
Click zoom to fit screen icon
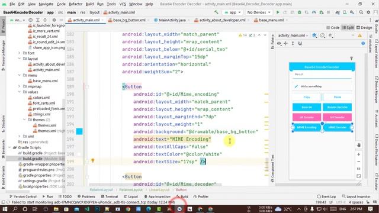coord(359,176)
